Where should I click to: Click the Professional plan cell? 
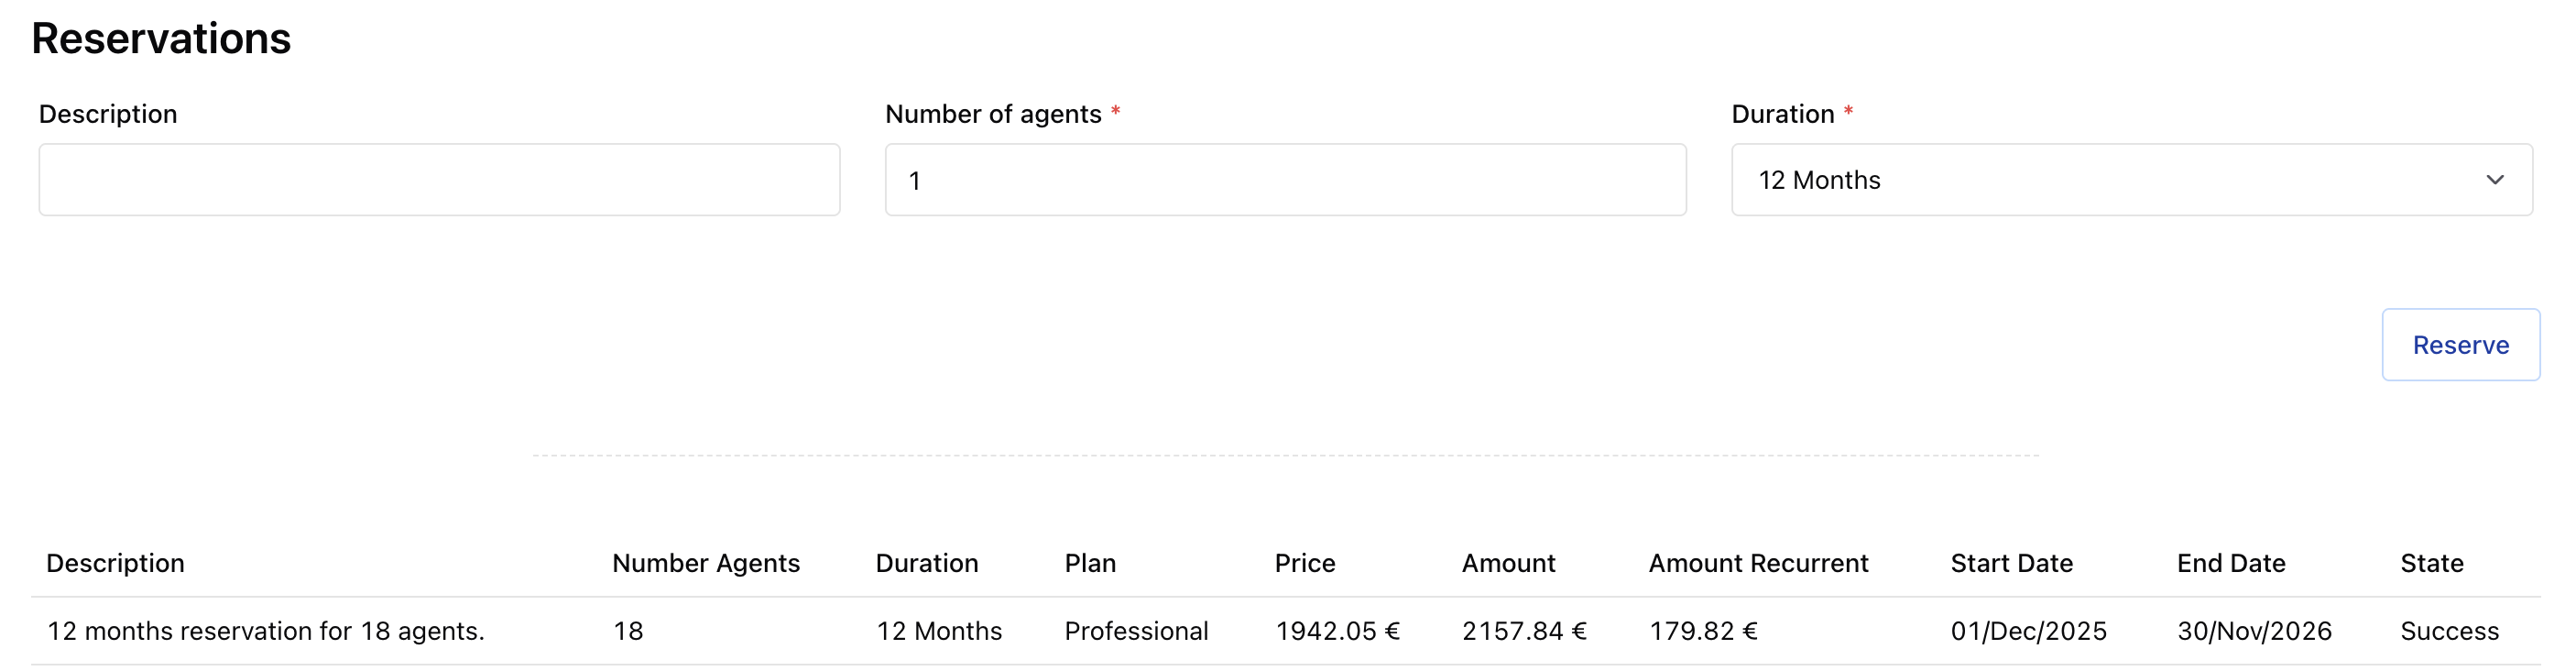[1136, 631]
